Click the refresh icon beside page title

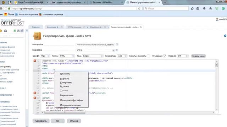point(225,36)
